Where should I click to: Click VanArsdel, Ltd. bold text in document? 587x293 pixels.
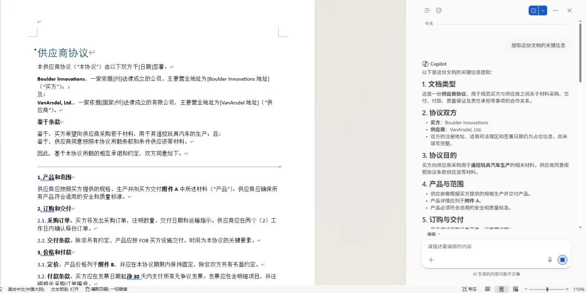[x=55, y=103]
